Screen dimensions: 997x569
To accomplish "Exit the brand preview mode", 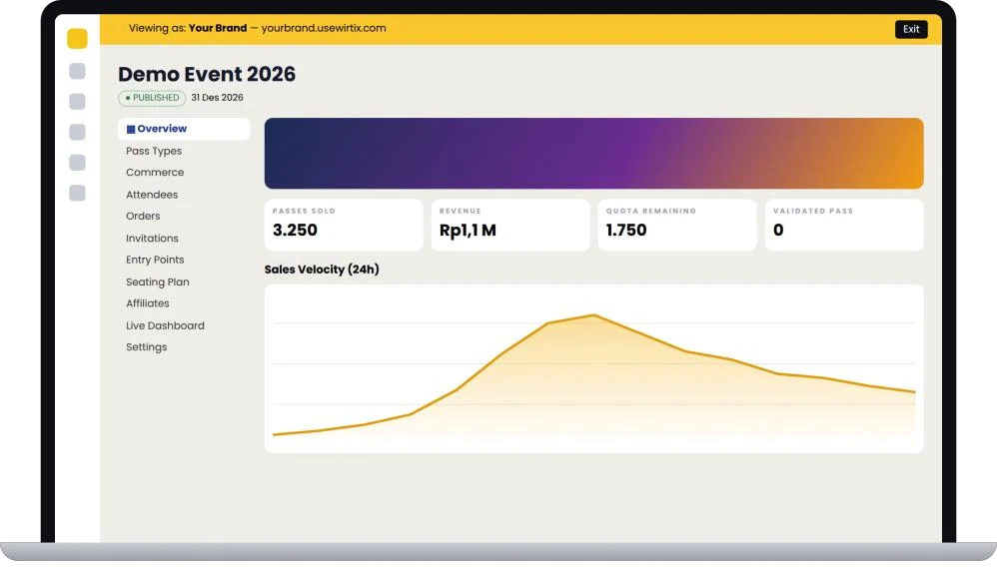I will [x=910, y=29].
